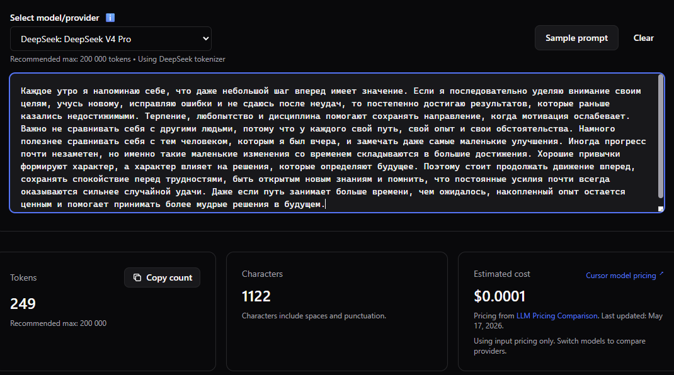Click the text area resize handle corner
Viewport: 674px width, 375px height.
click(661, 209)
